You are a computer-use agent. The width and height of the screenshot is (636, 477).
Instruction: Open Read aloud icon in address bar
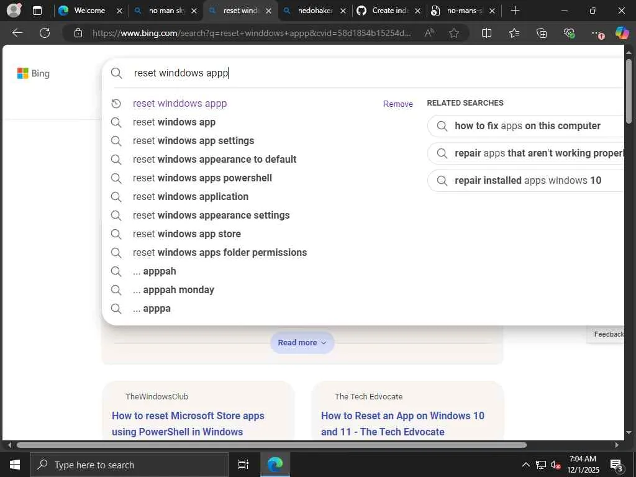429,33
